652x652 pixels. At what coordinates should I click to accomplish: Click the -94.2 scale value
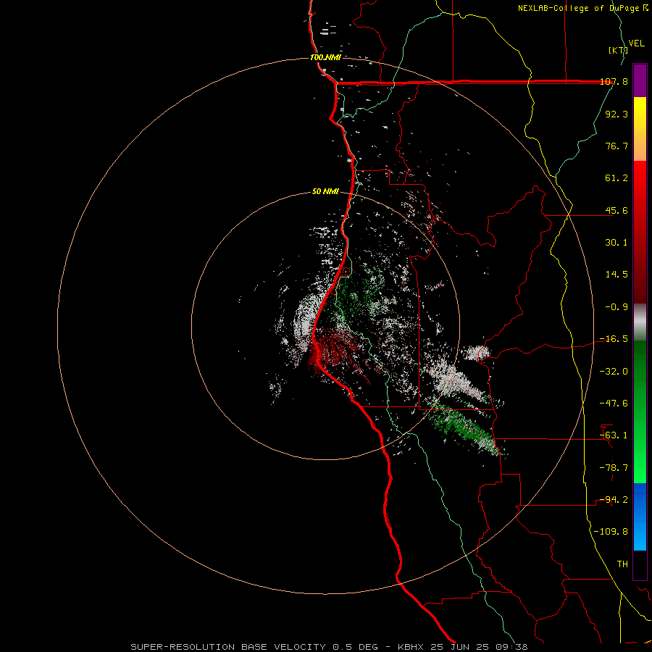[x=614, y=500]
